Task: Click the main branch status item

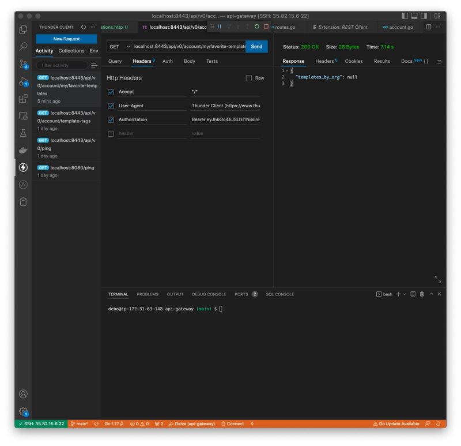Action: click(80, 423)
